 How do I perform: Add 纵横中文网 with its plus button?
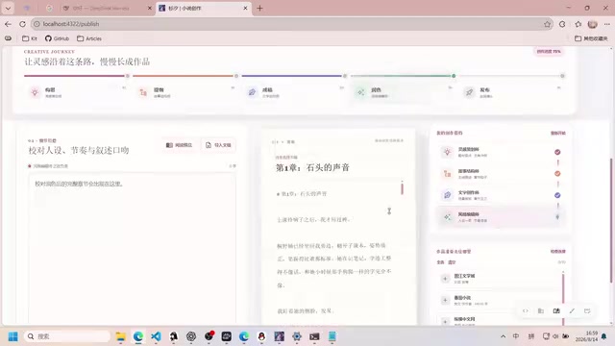pyautogui.click(x=445, y=321)
